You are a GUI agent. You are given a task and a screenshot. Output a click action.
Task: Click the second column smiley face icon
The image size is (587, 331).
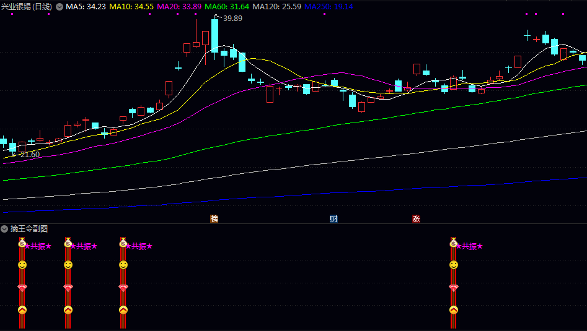pyautogui.click(x=68, y=265)
